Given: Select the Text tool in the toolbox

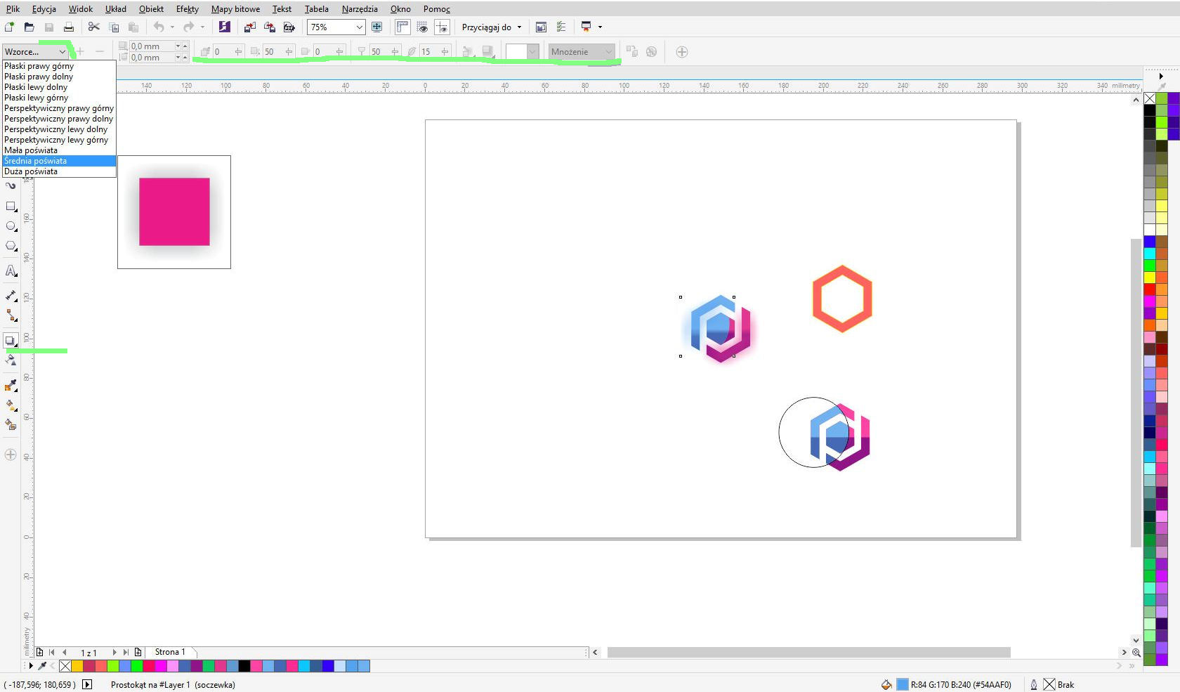Looking at the screenshot, I should click(x=11, y=270).
